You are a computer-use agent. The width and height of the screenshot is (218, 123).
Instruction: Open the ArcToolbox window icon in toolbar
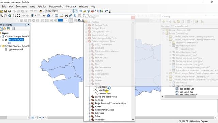[92, 11]
